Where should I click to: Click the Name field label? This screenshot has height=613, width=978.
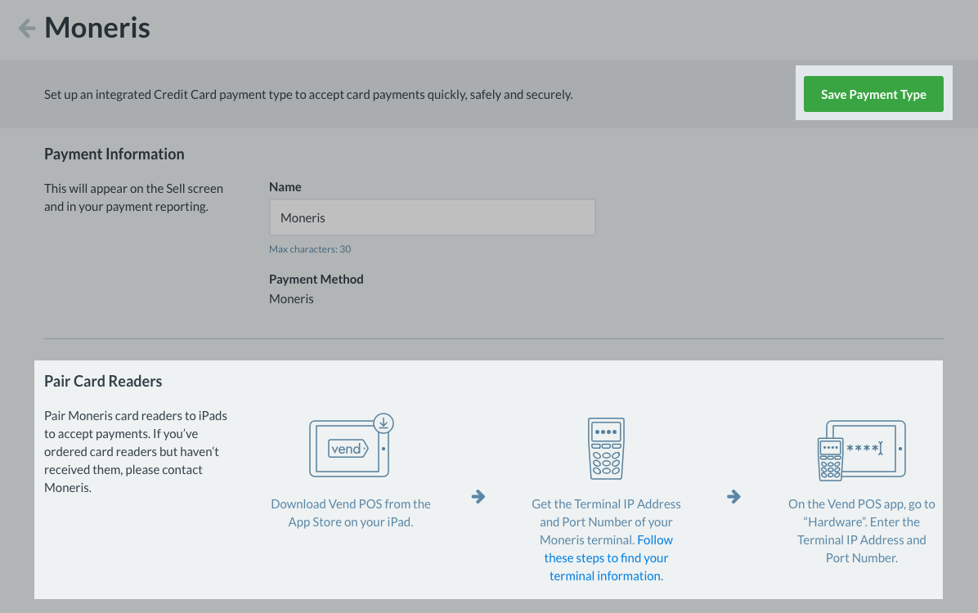285,187
